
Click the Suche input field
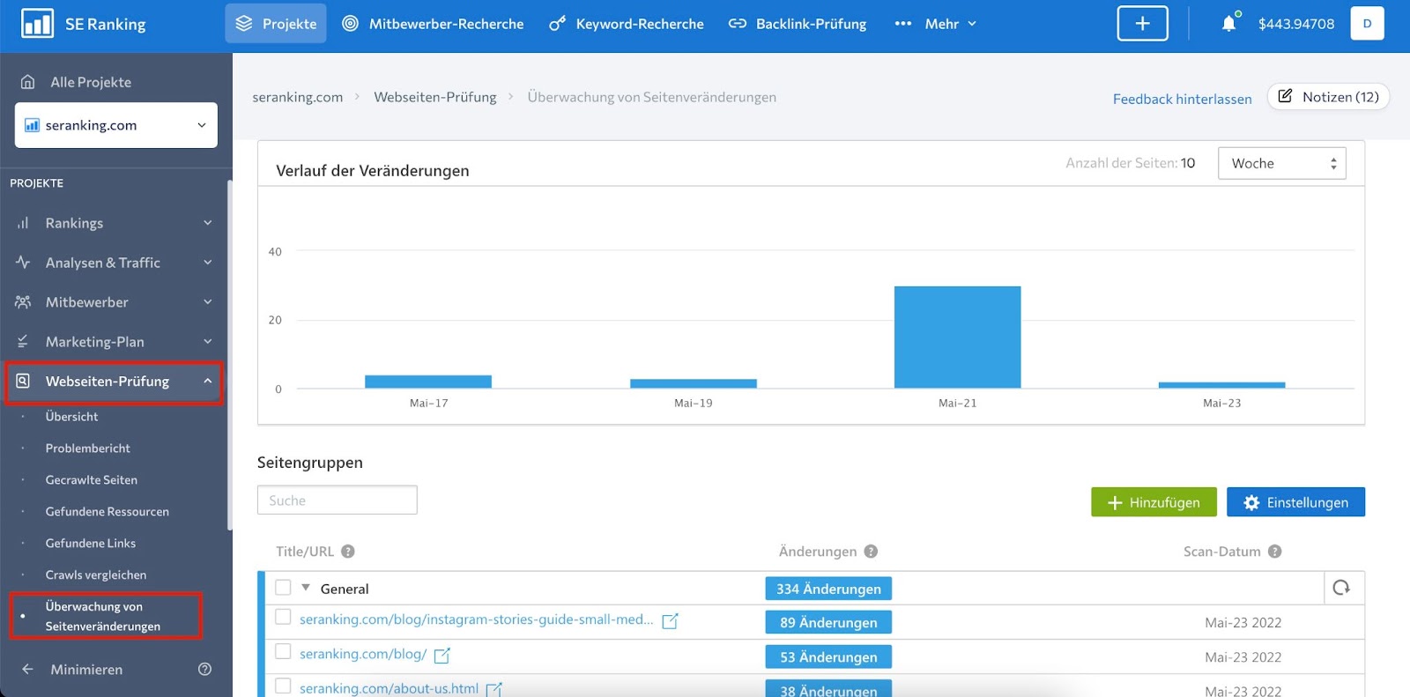pos(337,500)
